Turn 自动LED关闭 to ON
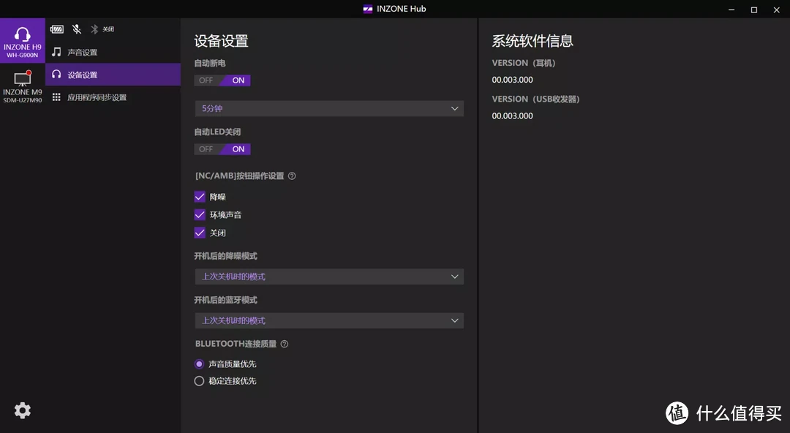The image size is (790, 433). 238,149
